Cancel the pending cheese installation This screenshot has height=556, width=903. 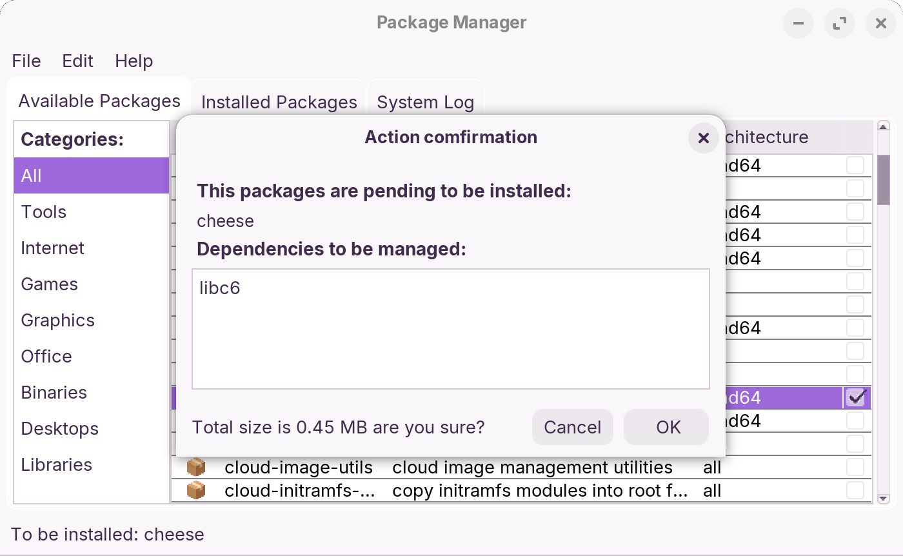click(x=572, y=427)
